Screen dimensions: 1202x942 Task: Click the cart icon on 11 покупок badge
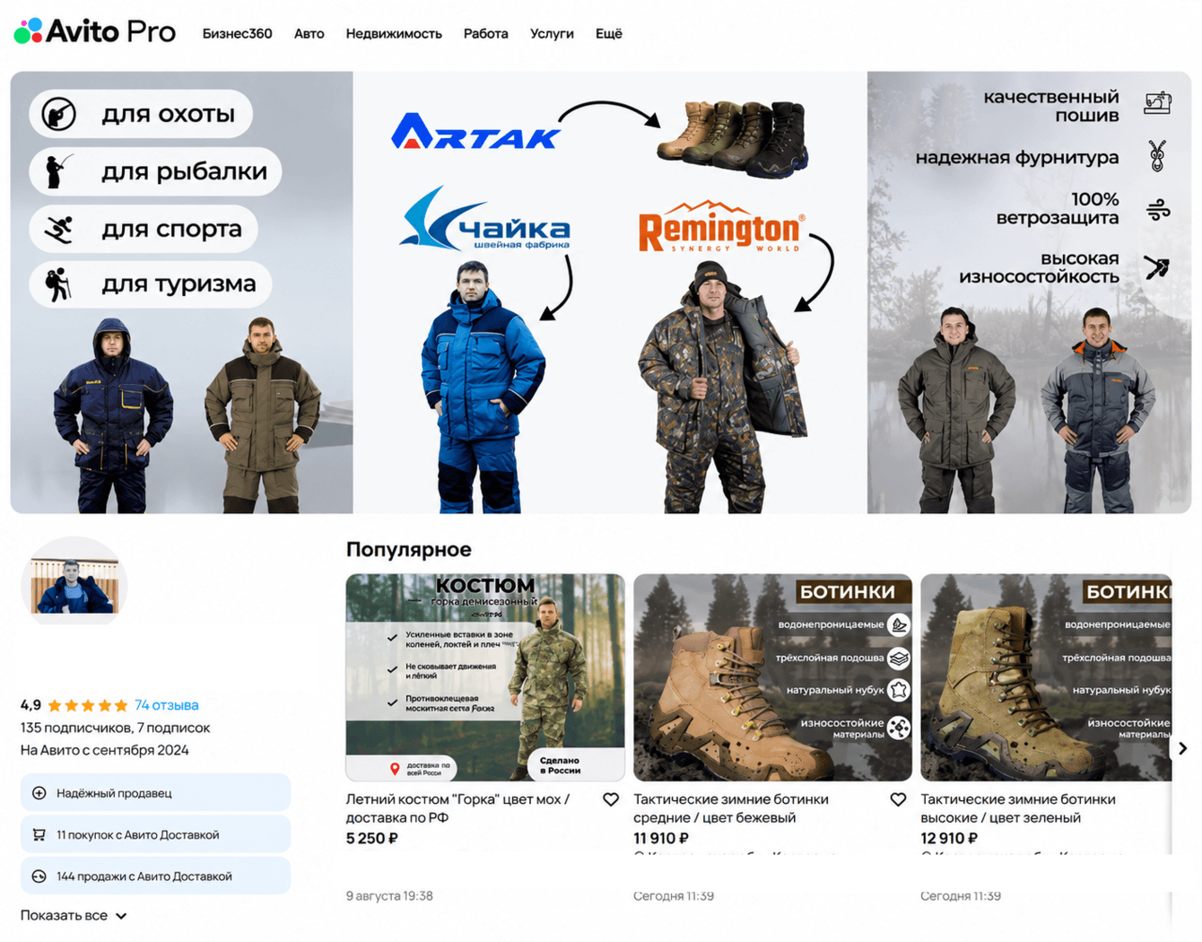tap(39, 834)
